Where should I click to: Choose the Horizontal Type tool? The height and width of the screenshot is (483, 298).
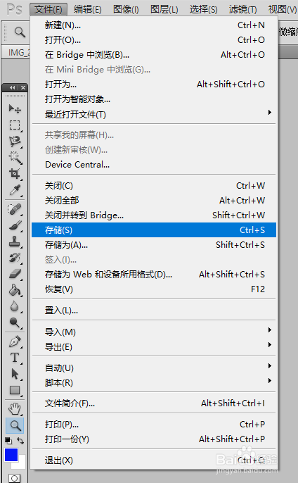(x=15, y=358)
